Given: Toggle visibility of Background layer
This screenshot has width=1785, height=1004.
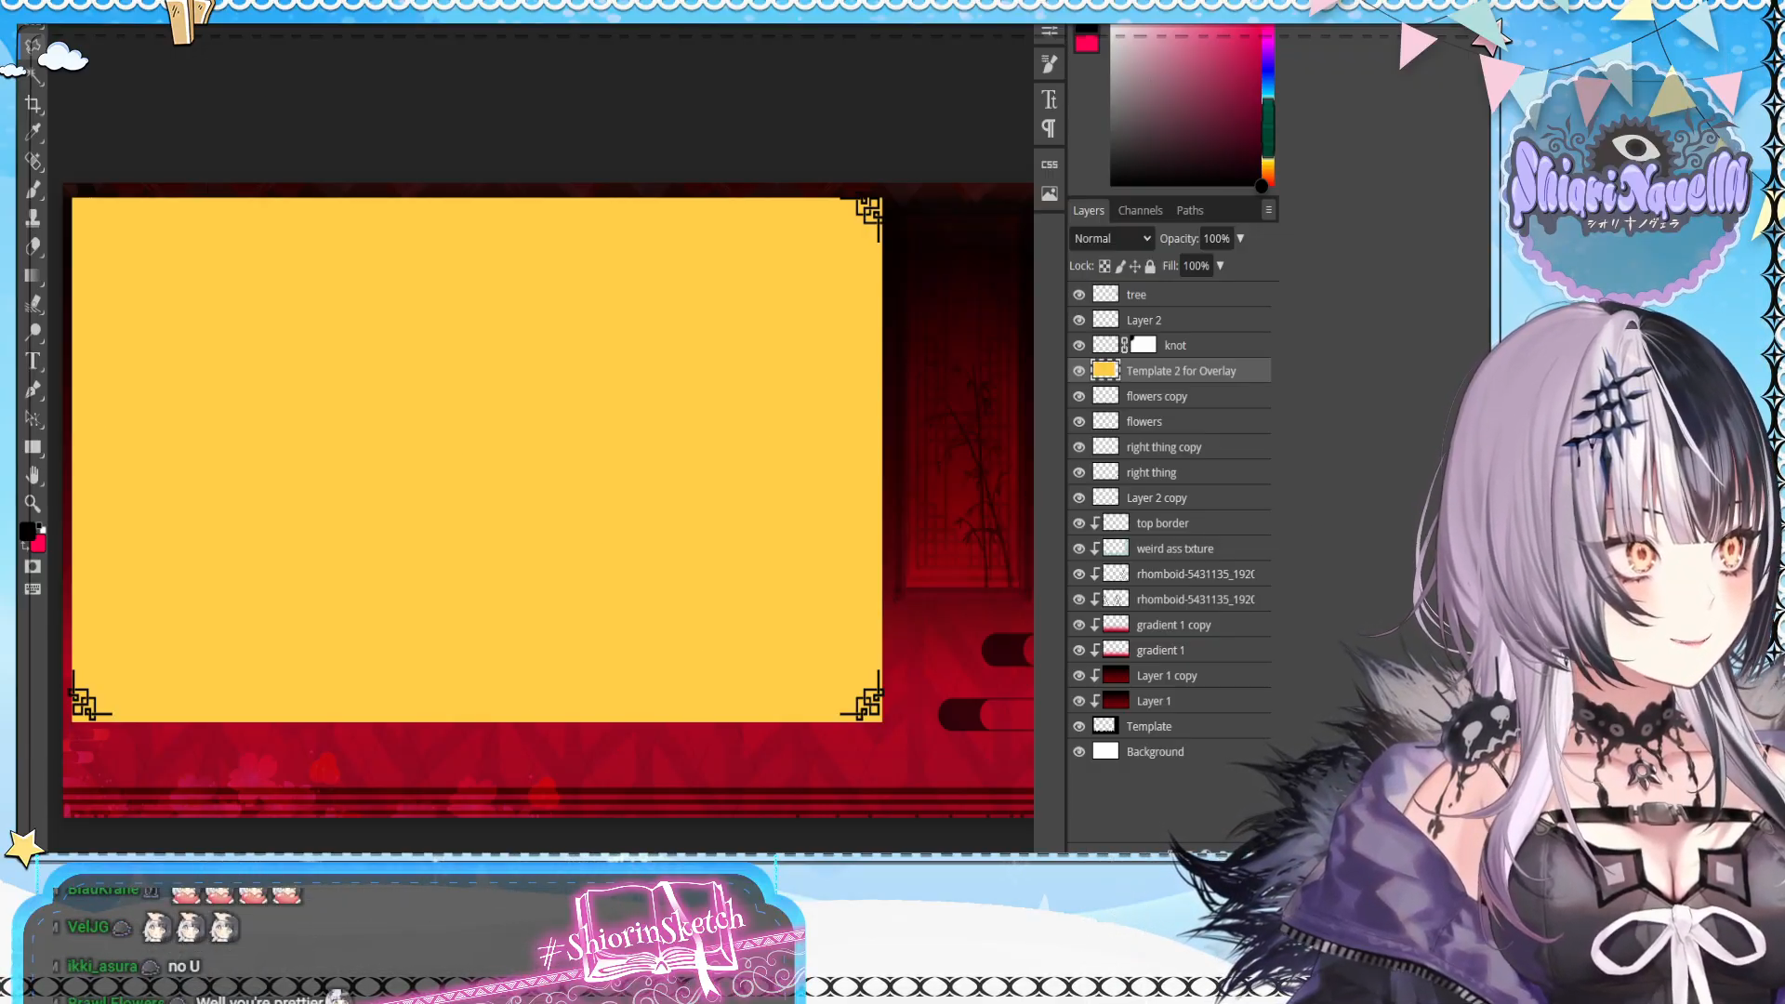Looking at the screenshot, I should [1078, 752].
